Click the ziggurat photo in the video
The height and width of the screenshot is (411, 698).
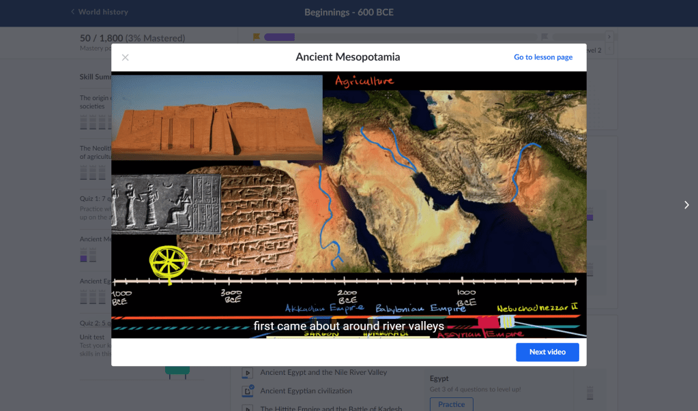click(x=217, y=117)
